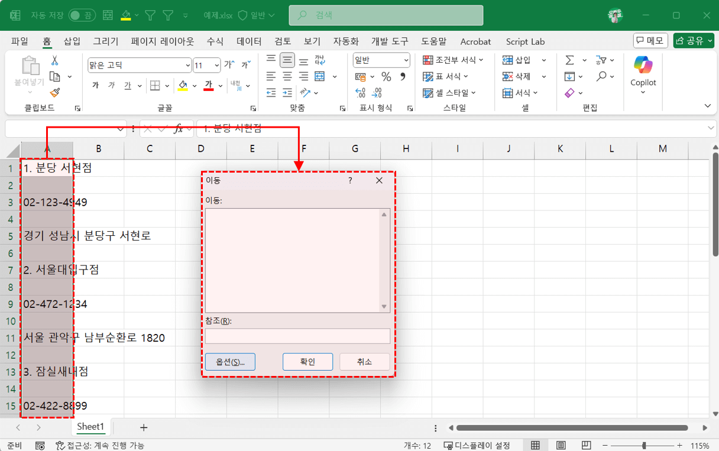Click the Increase Decimal icon
The image size is (719, 451).
coord(360,93)
